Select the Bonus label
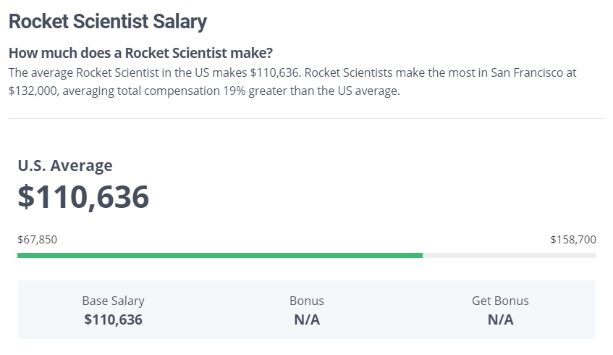The height and width of the screenshot is (355, 613). click(x=307, y=301)
